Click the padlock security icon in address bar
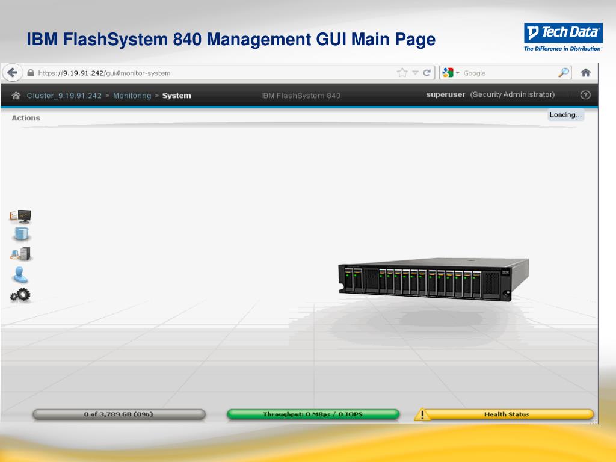 [31, 73]
